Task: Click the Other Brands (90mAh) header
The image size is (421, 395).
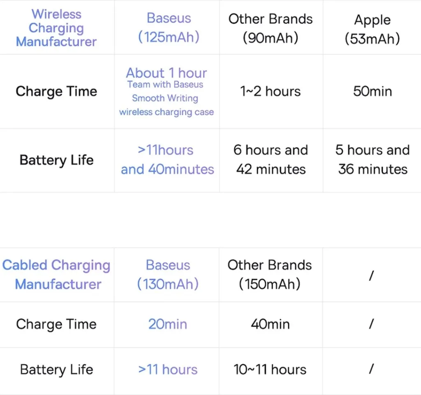Action: click(271, 28)
